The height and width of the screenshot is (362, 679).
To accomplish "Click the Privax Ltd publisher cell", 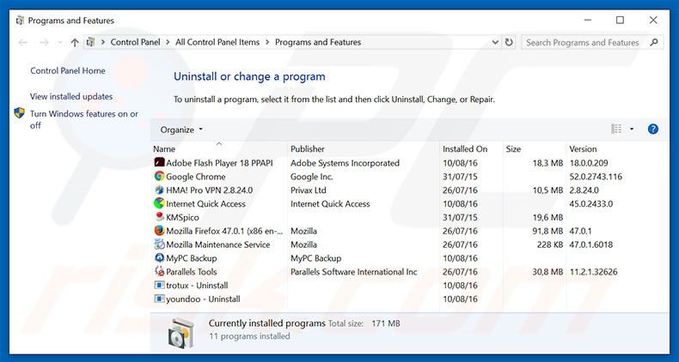I will (309, 190).
